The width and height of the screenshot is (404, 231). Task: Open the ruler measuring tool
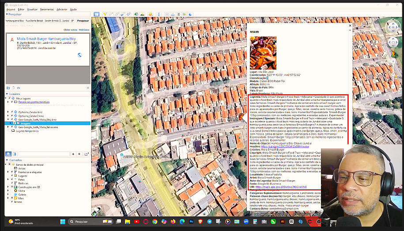(159, 14)
